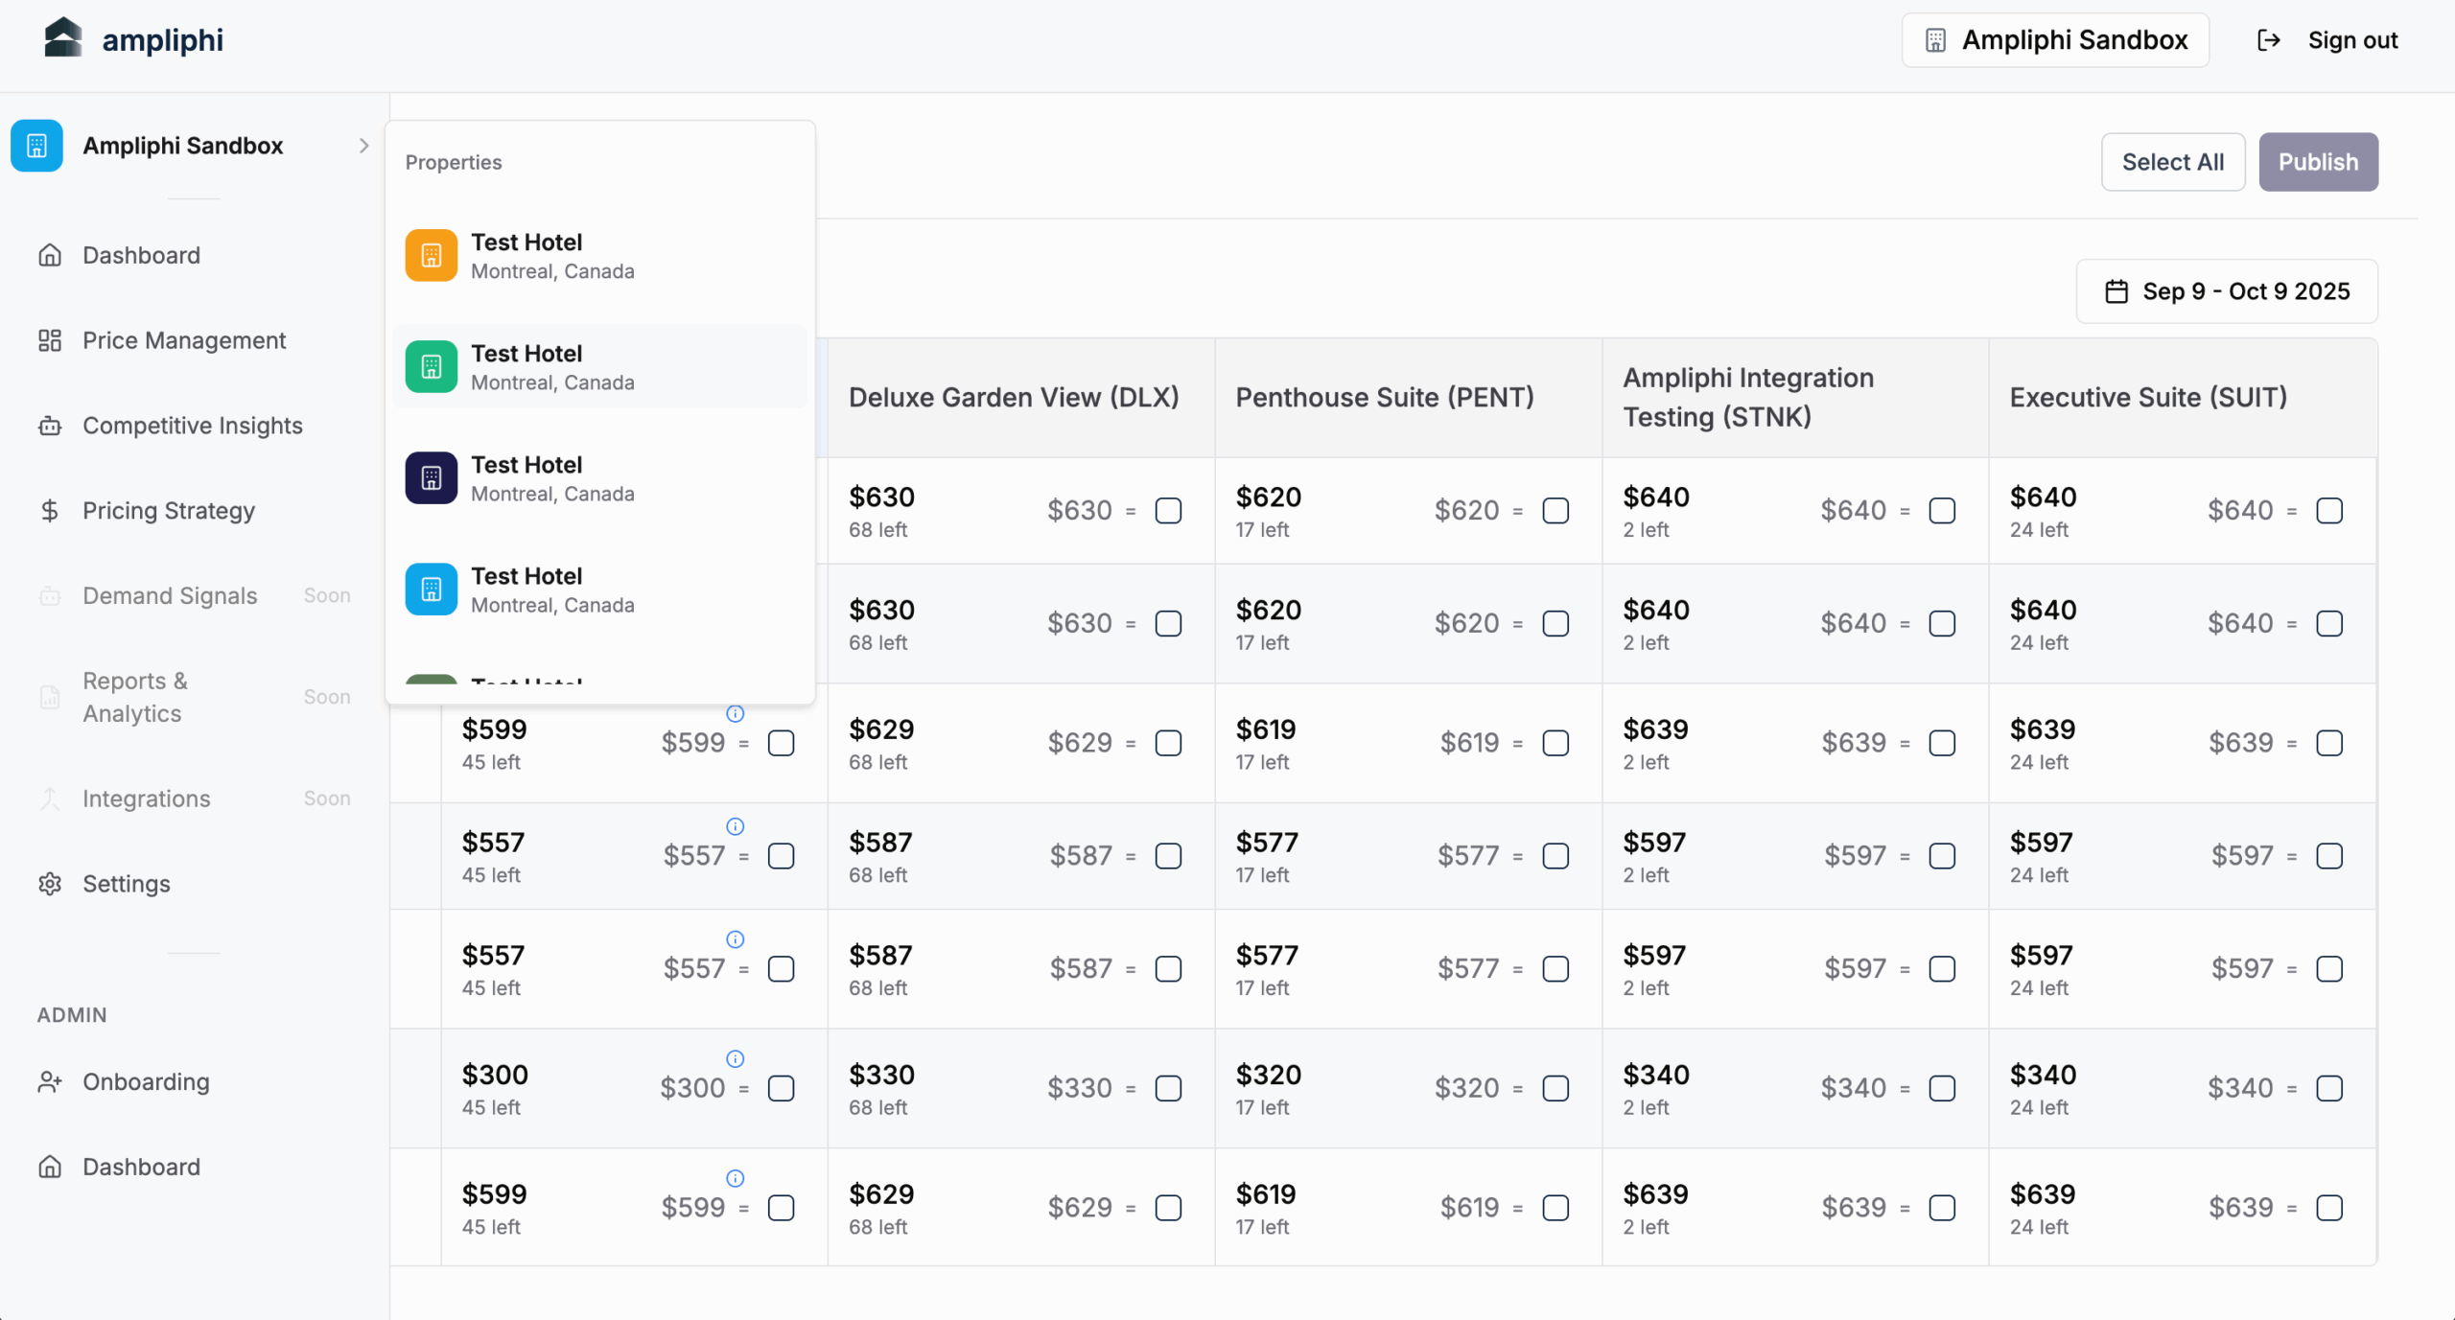
Task: Click the Ampliphi Integration Testing (STNK) header
Action: pos(1795,398)
